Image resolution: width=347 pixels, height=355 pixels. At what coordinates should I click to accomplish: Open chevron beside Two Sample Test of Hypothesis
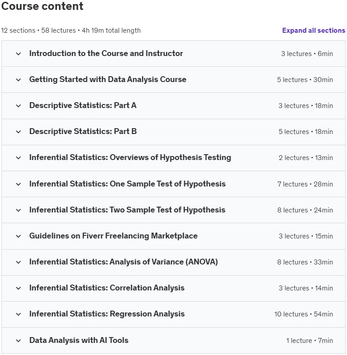coord(18,210)
